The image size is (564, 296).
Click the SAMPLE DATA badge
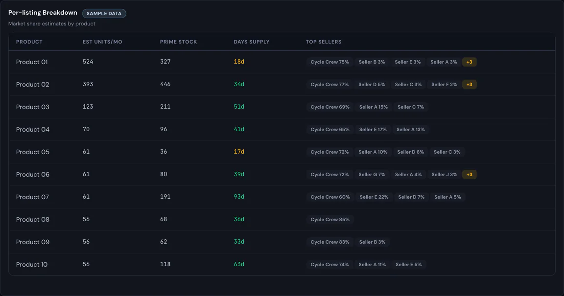(104, 13)
